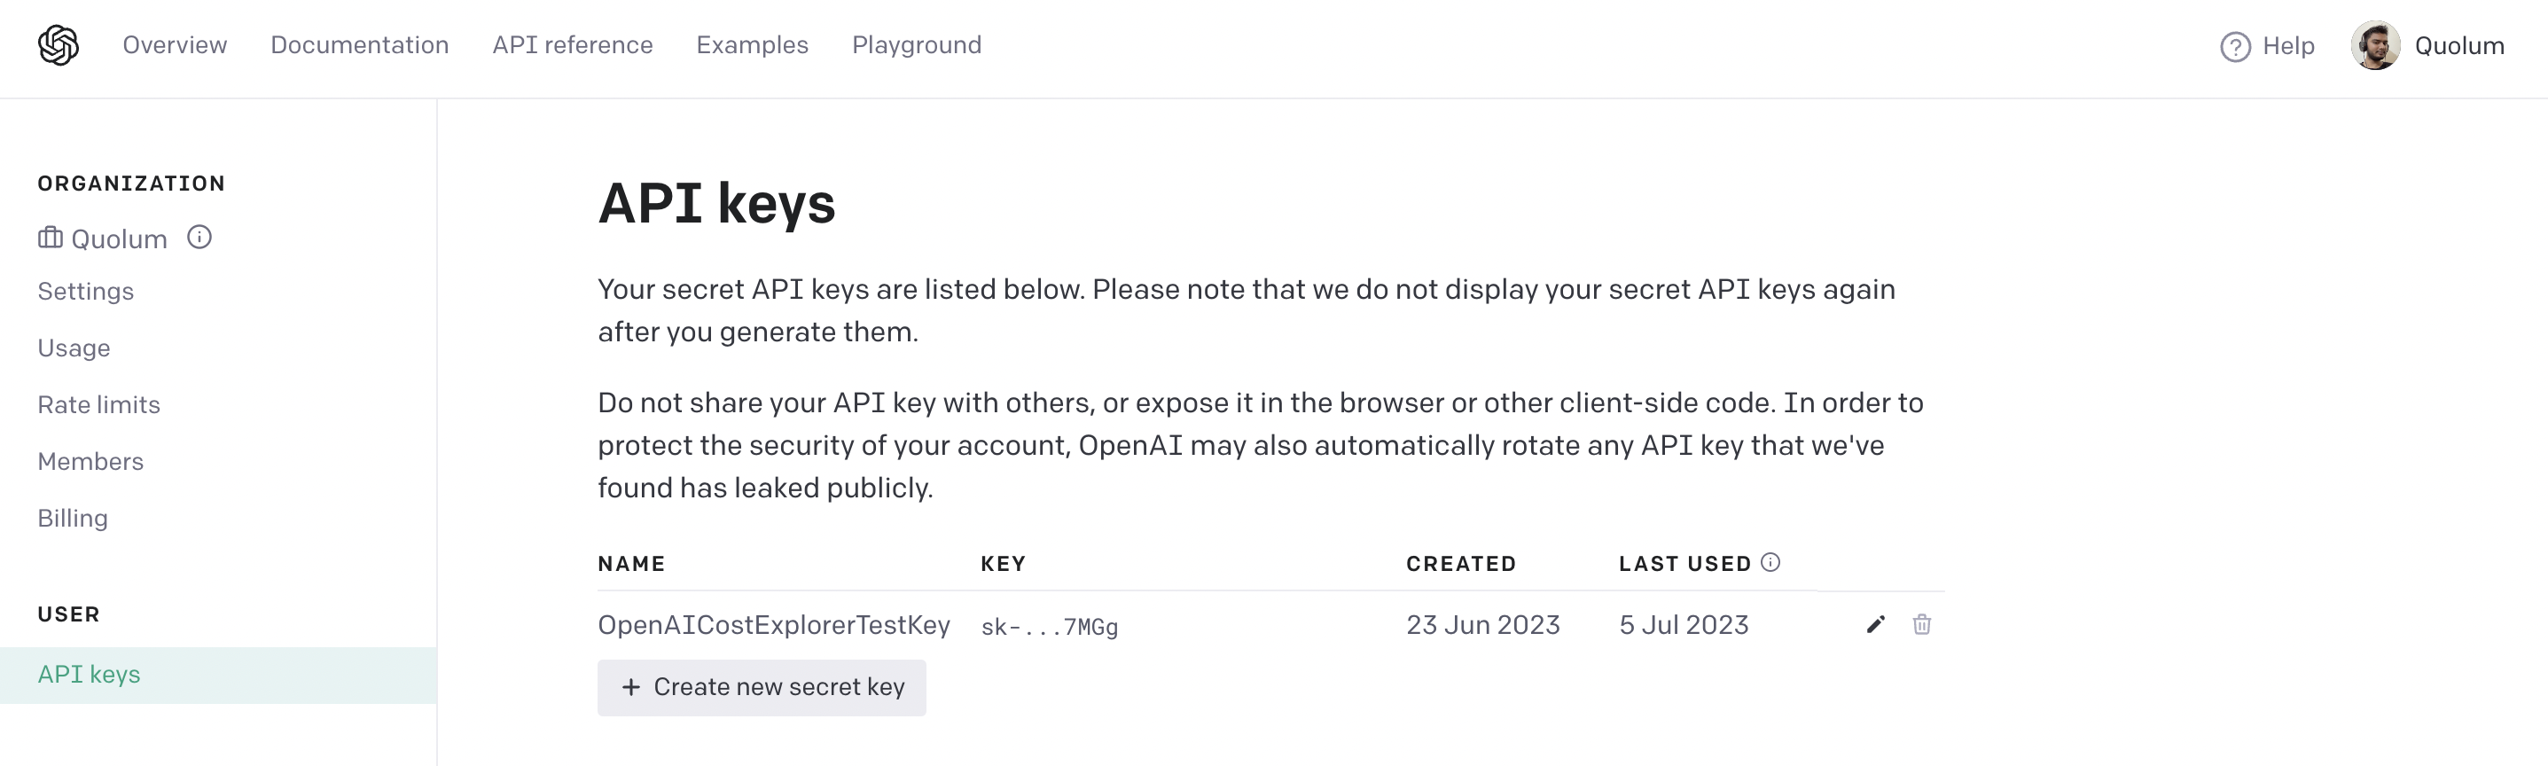
Task: Click key name OpenAICostExplorerTestKey
Action: (x=773, y=625)
